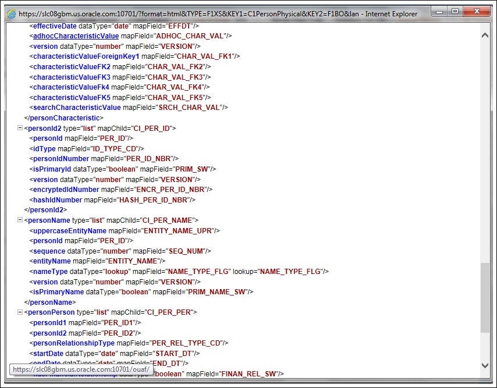Click the scrollbar up arrow
The image size is (497, 388).
(x=485, y=35)
